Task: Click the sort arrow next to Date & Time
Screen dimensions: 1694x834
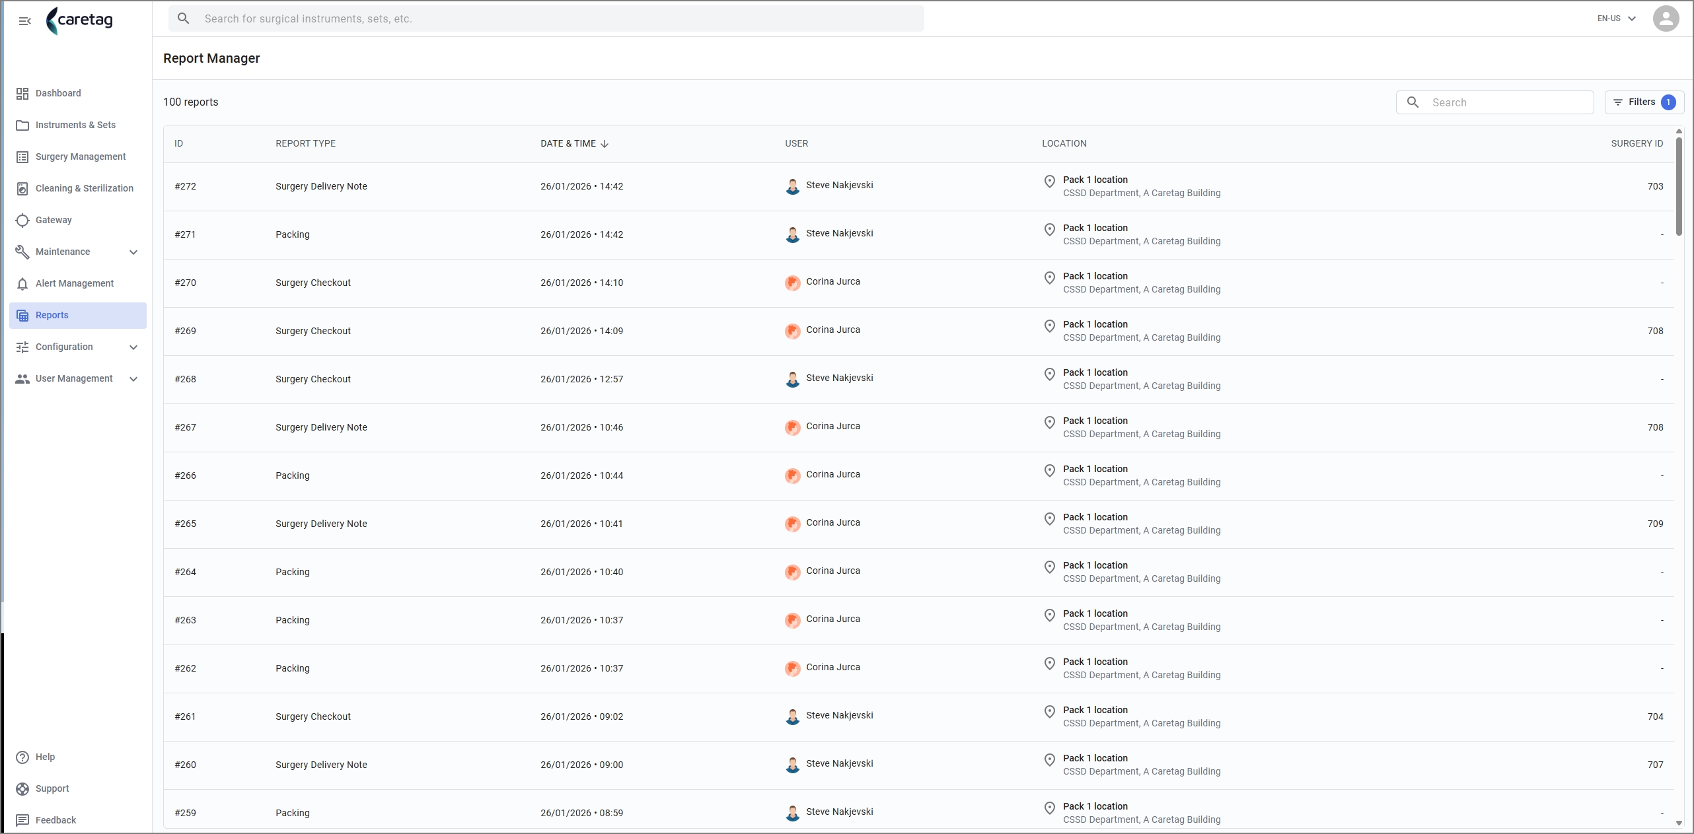Action: [605, 144]
